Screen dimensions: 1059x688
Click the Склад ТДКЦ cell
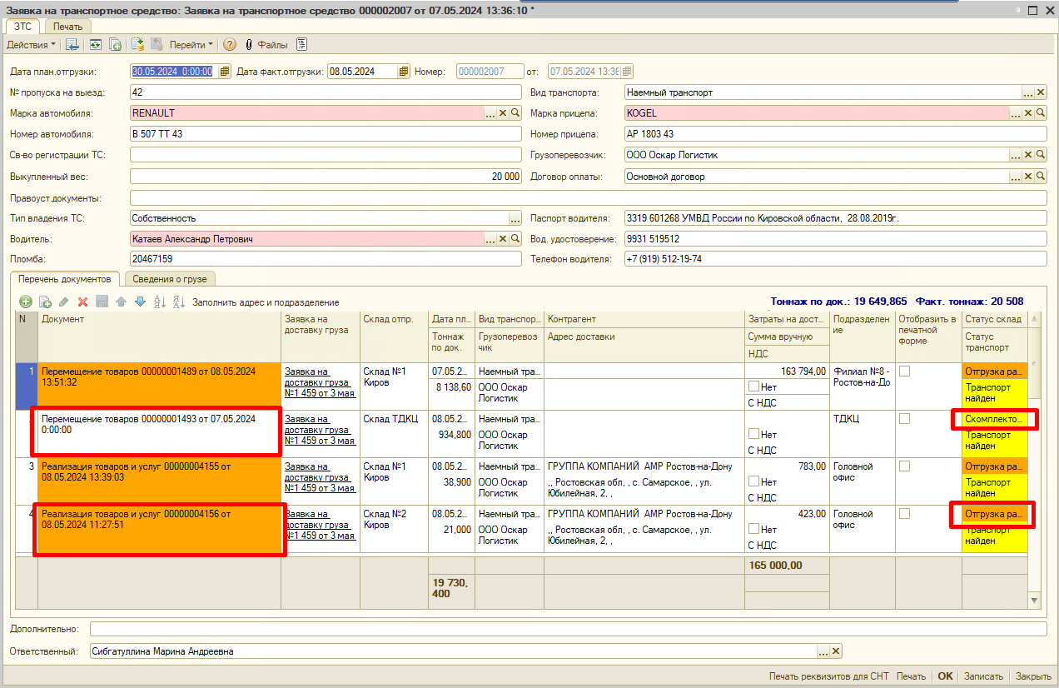394,435
